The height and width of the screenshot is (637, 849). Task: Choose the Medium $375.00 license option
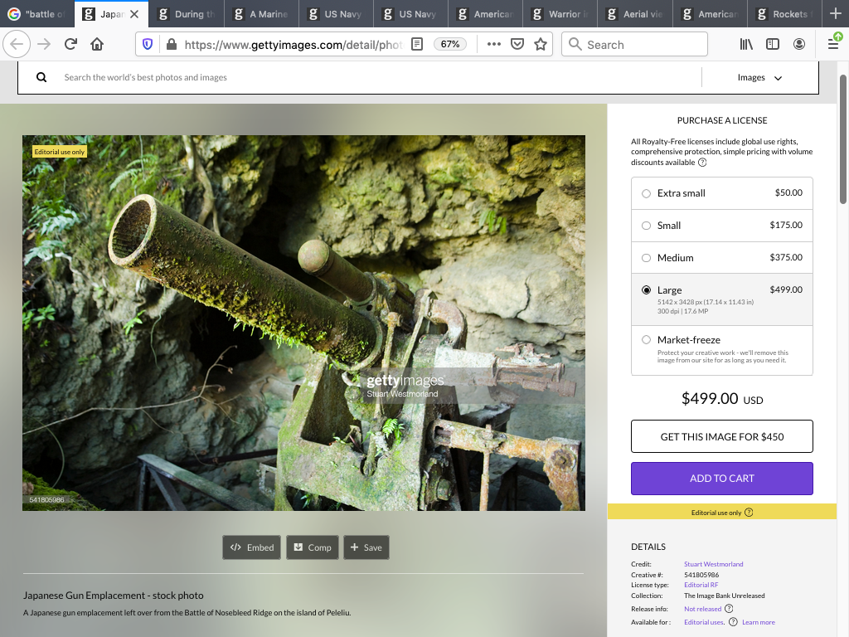pyautogui.click(x=647, y=258)
